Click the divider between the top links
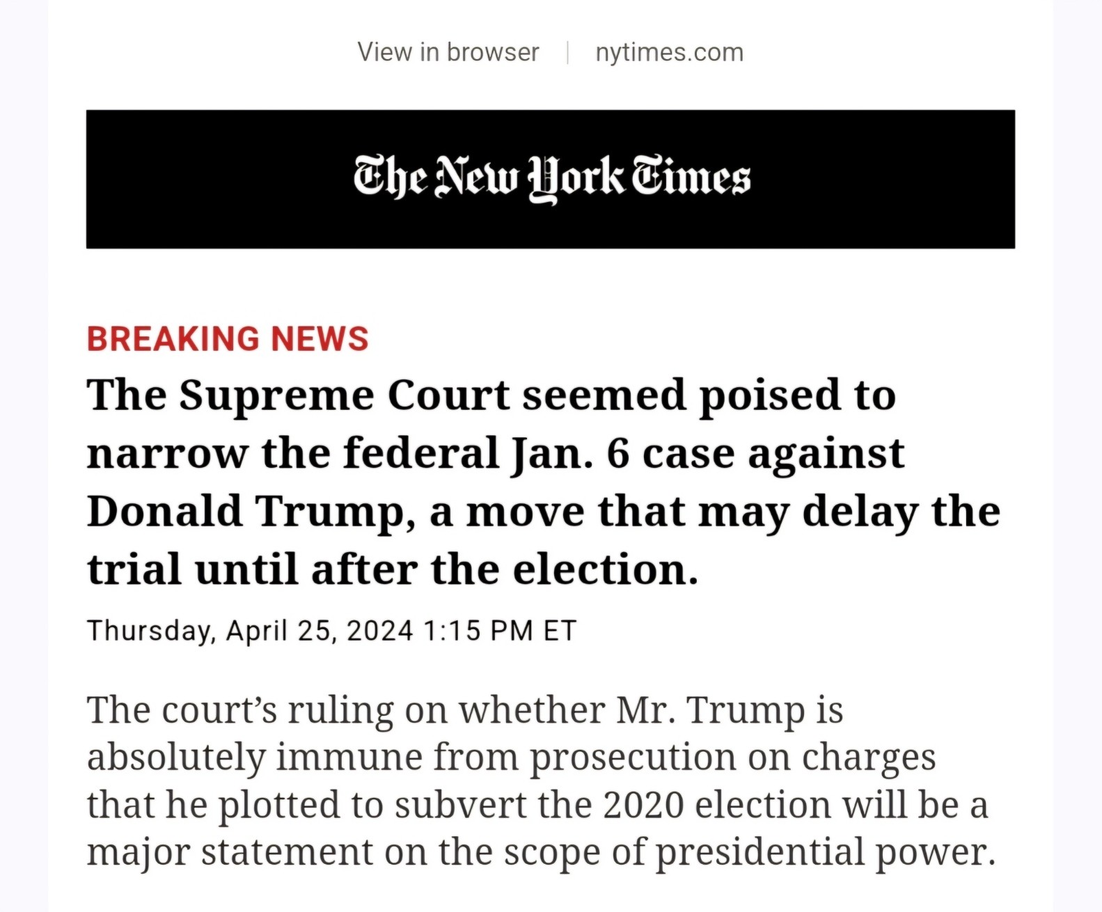Screen dimensions: 1102x912 568,52
